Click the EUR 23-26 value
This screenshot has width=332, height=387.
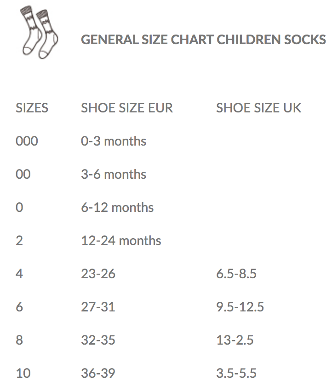[98, 274]
